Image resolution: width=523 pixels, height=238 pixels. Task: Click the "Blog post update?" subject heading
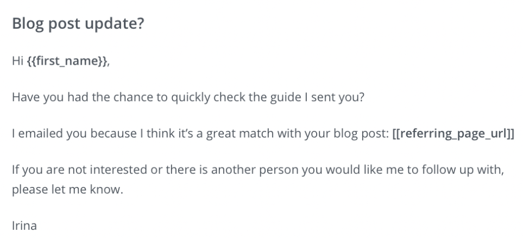tap(77, 26)
